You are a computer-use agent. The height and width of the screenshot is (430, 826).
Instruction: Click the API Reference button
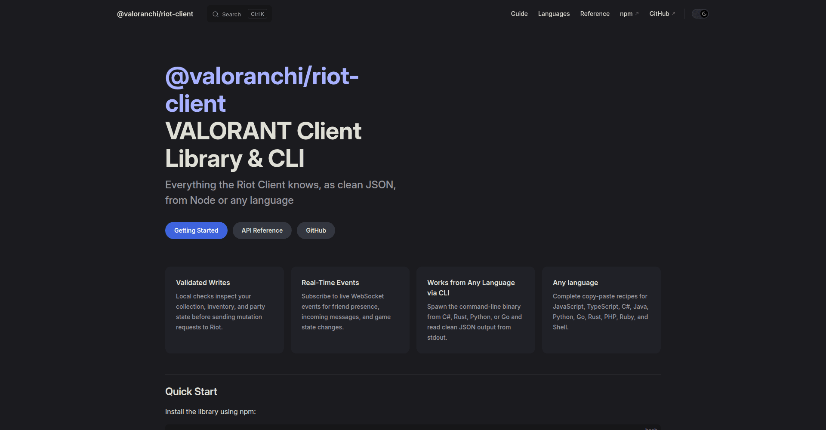click(262, 230)
